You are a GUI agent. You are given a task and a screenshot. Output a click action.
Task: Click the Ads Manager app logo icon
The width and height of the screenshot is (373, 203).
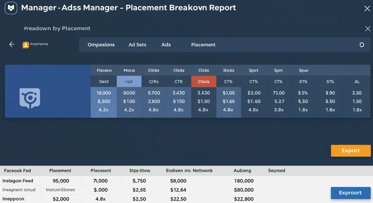[x=11, y=8]
